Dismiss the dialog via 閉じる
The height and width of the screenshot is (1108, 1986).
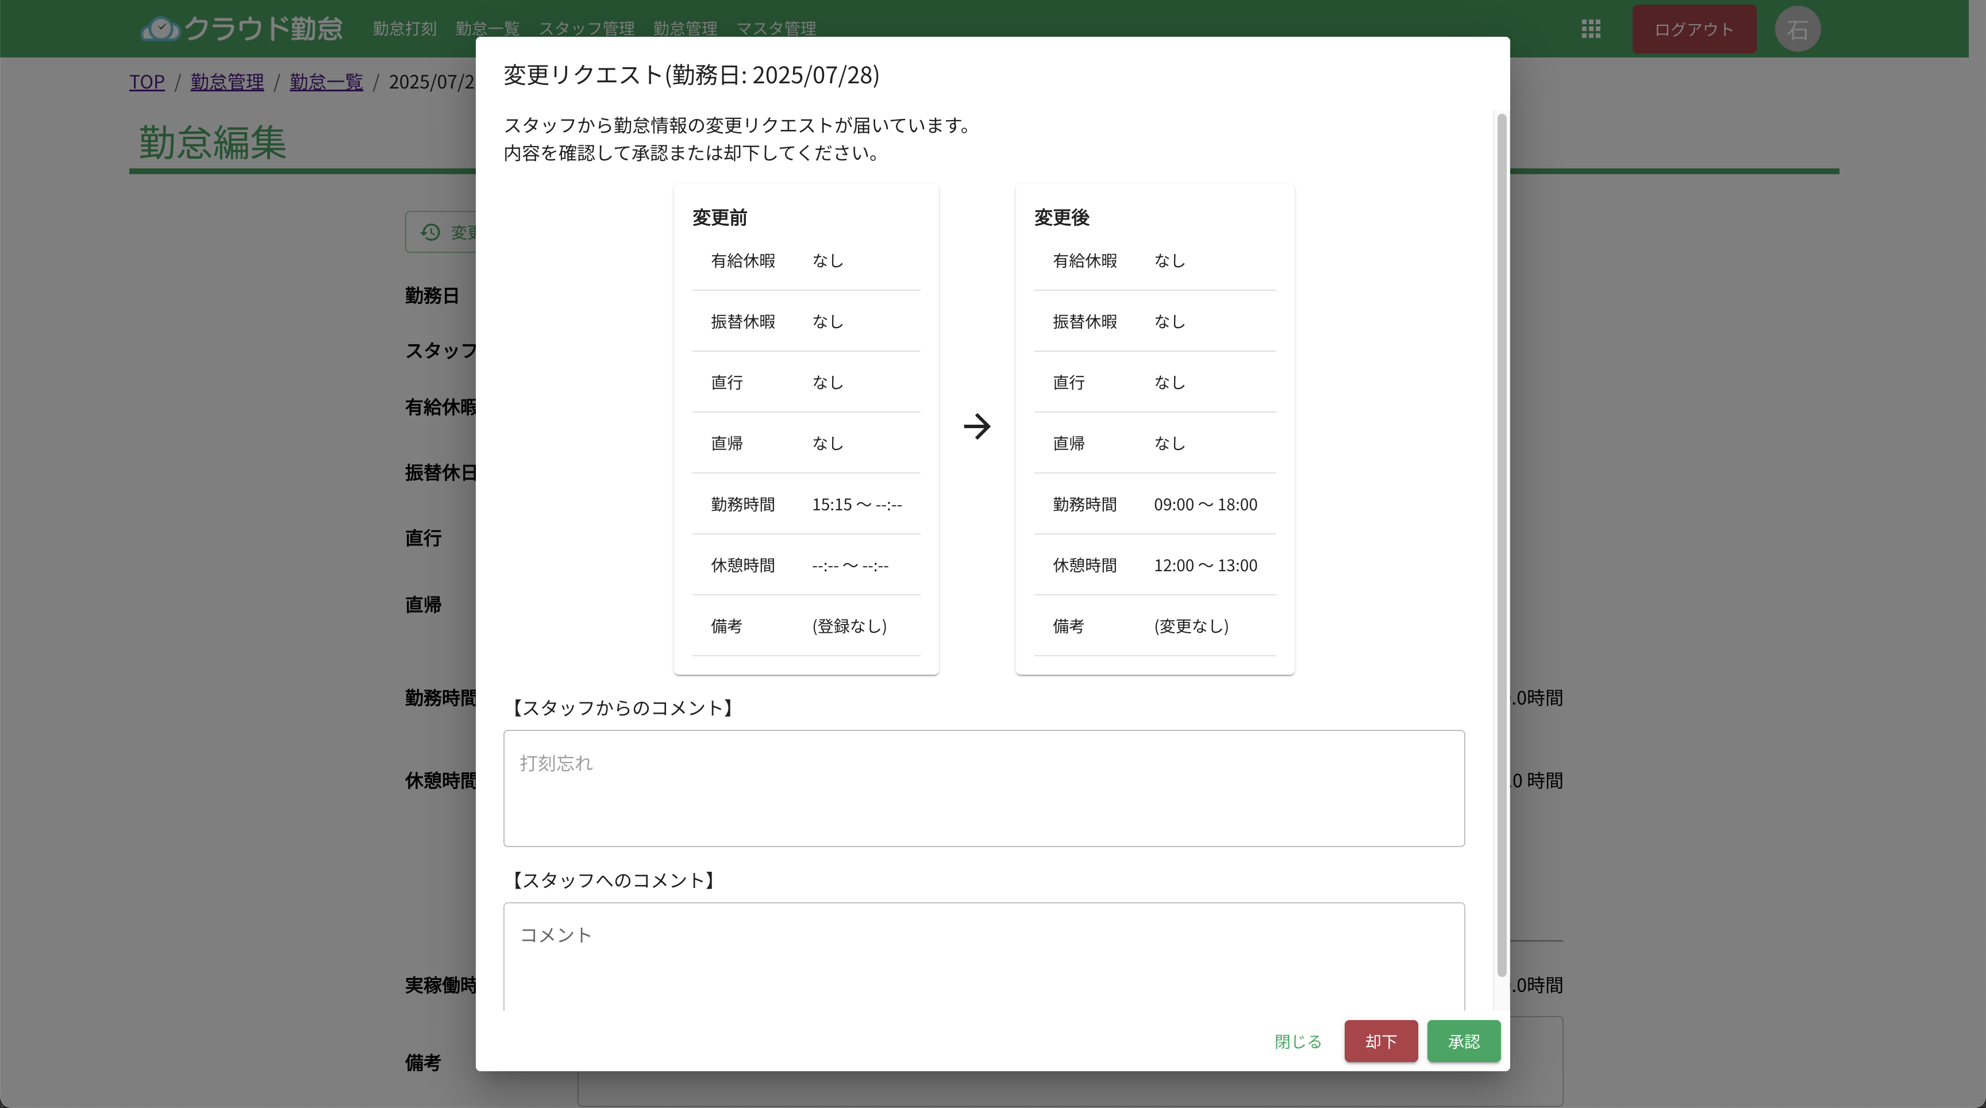(1298, 1041)
